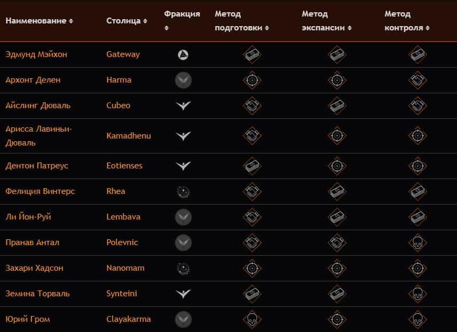Open the Kamadhenu capital link

(129, 136)
